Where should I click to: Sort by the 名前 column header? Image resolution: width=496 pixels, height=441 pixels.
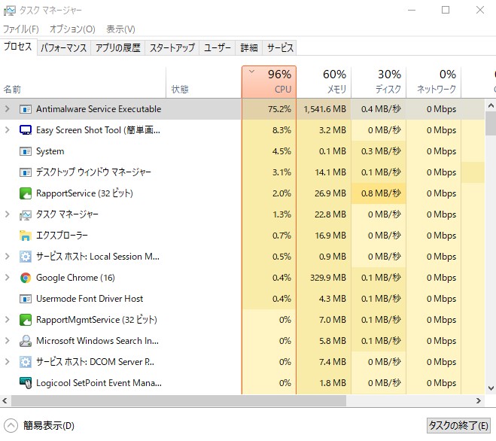[x=83, y=82]
